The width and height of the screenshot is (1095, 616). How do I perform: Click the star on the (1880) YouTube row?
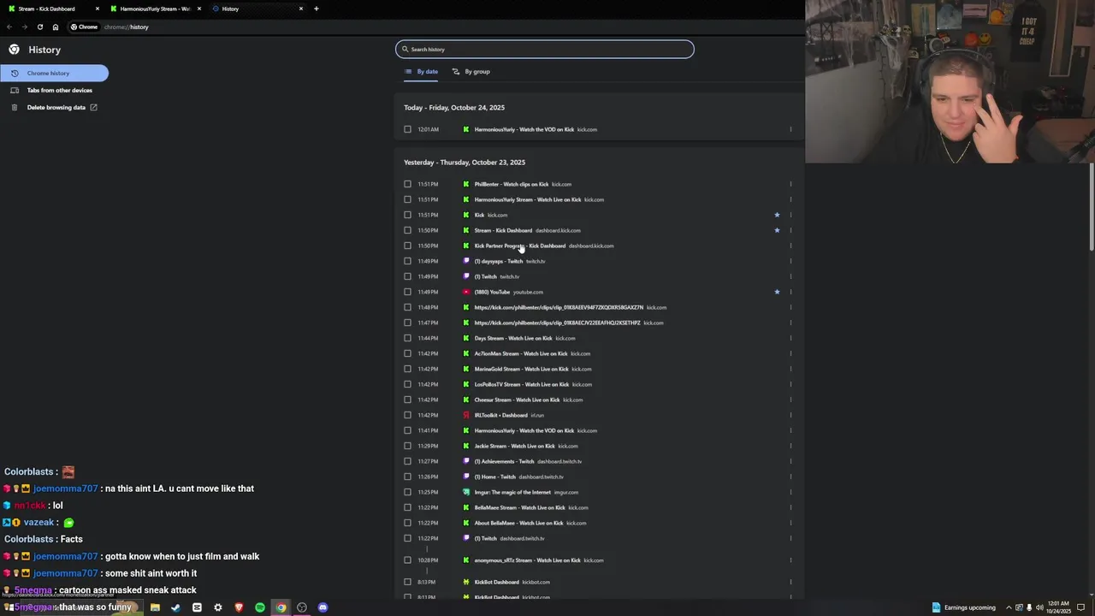[x=777, y=292]
